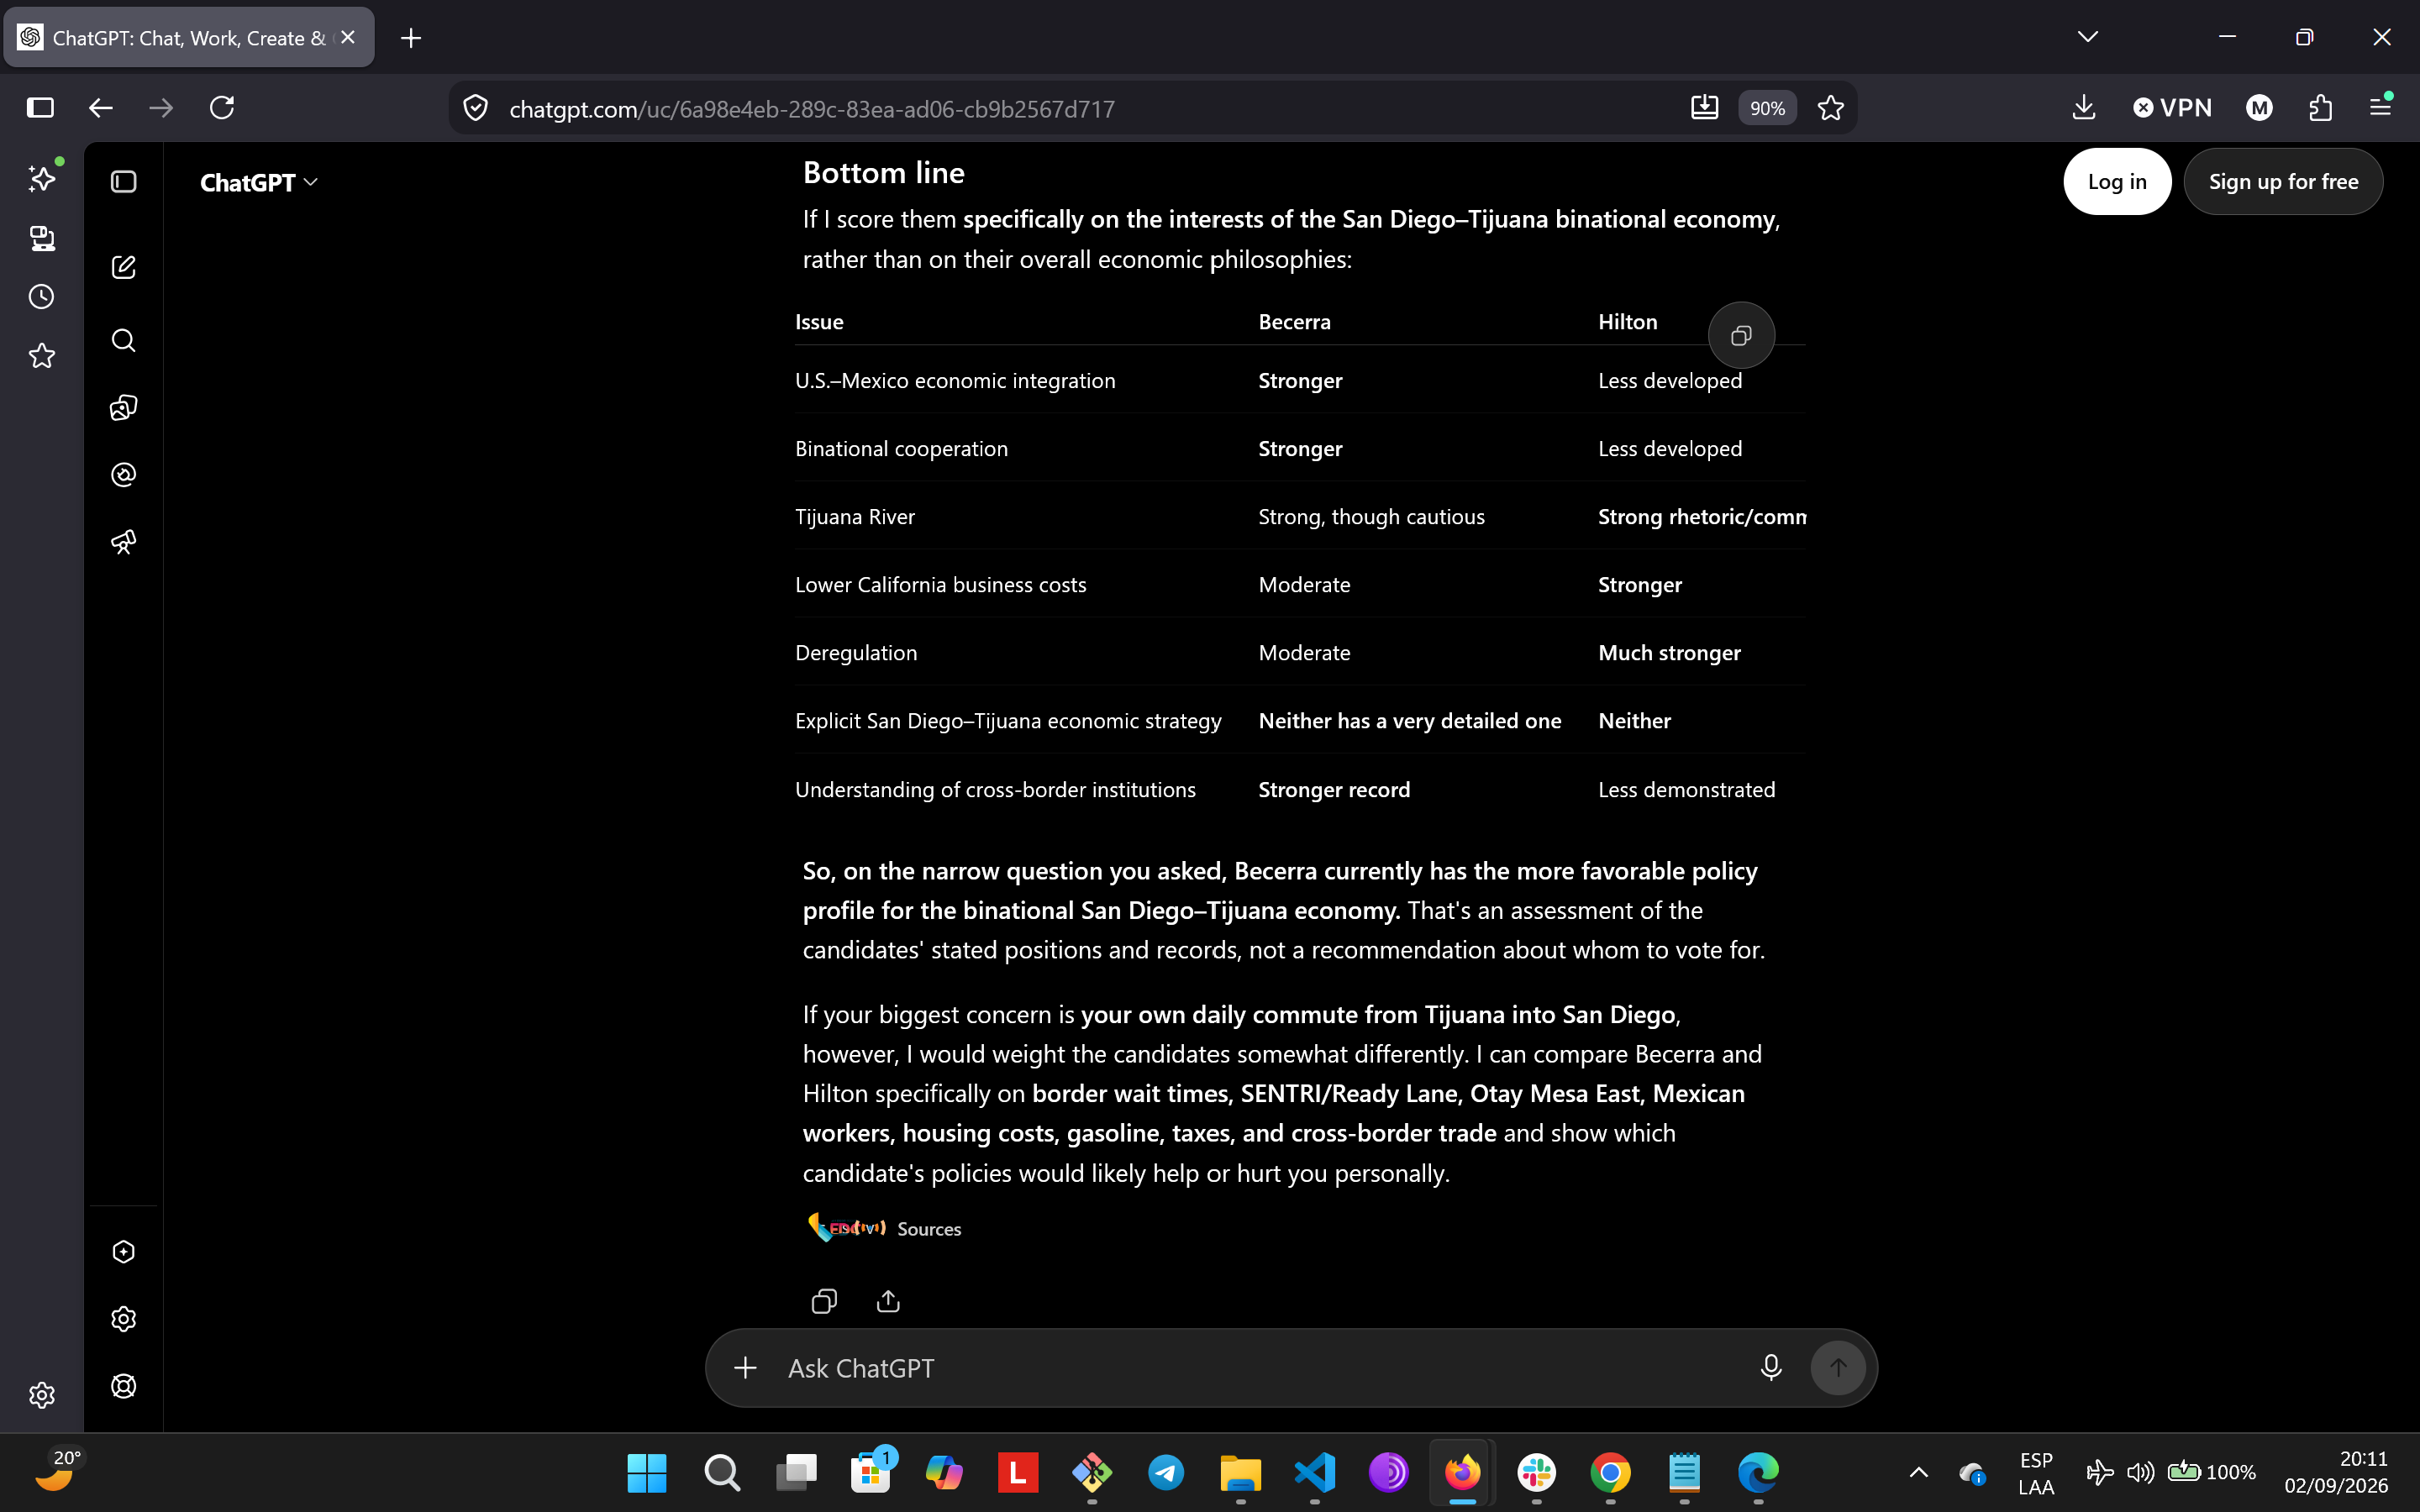Open the list-all-tabs chevron in the tab bar
Viewport: 2420px width, 1512px height.
2088,37
